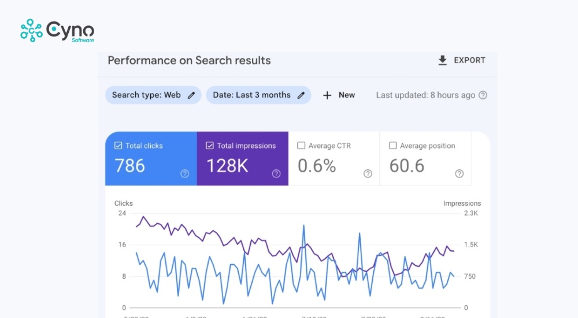Open the Search type: Web filter chip
Viewport: 578px width, 318px height.
point(146,95)
